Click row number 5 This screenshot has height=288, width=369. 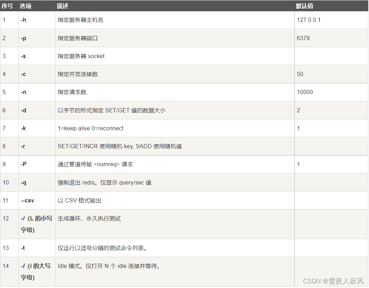coord(4,92)
